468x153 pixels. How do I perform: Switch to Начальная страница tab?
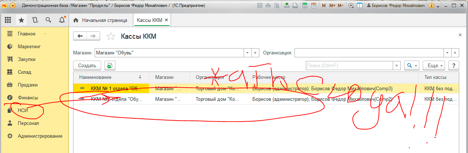pyautogui.click(x=101, y=20)
